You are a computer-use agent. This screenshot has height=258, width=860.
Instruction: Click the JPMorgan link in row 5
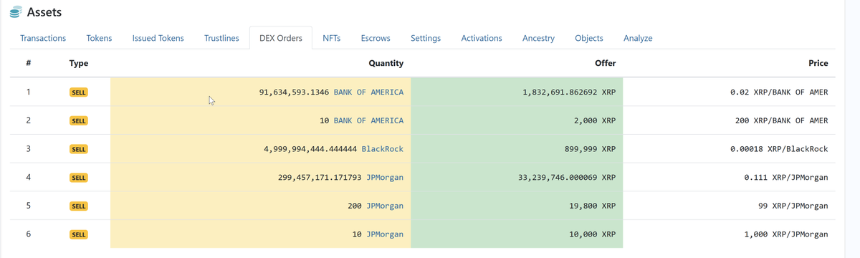click(385, 206)
